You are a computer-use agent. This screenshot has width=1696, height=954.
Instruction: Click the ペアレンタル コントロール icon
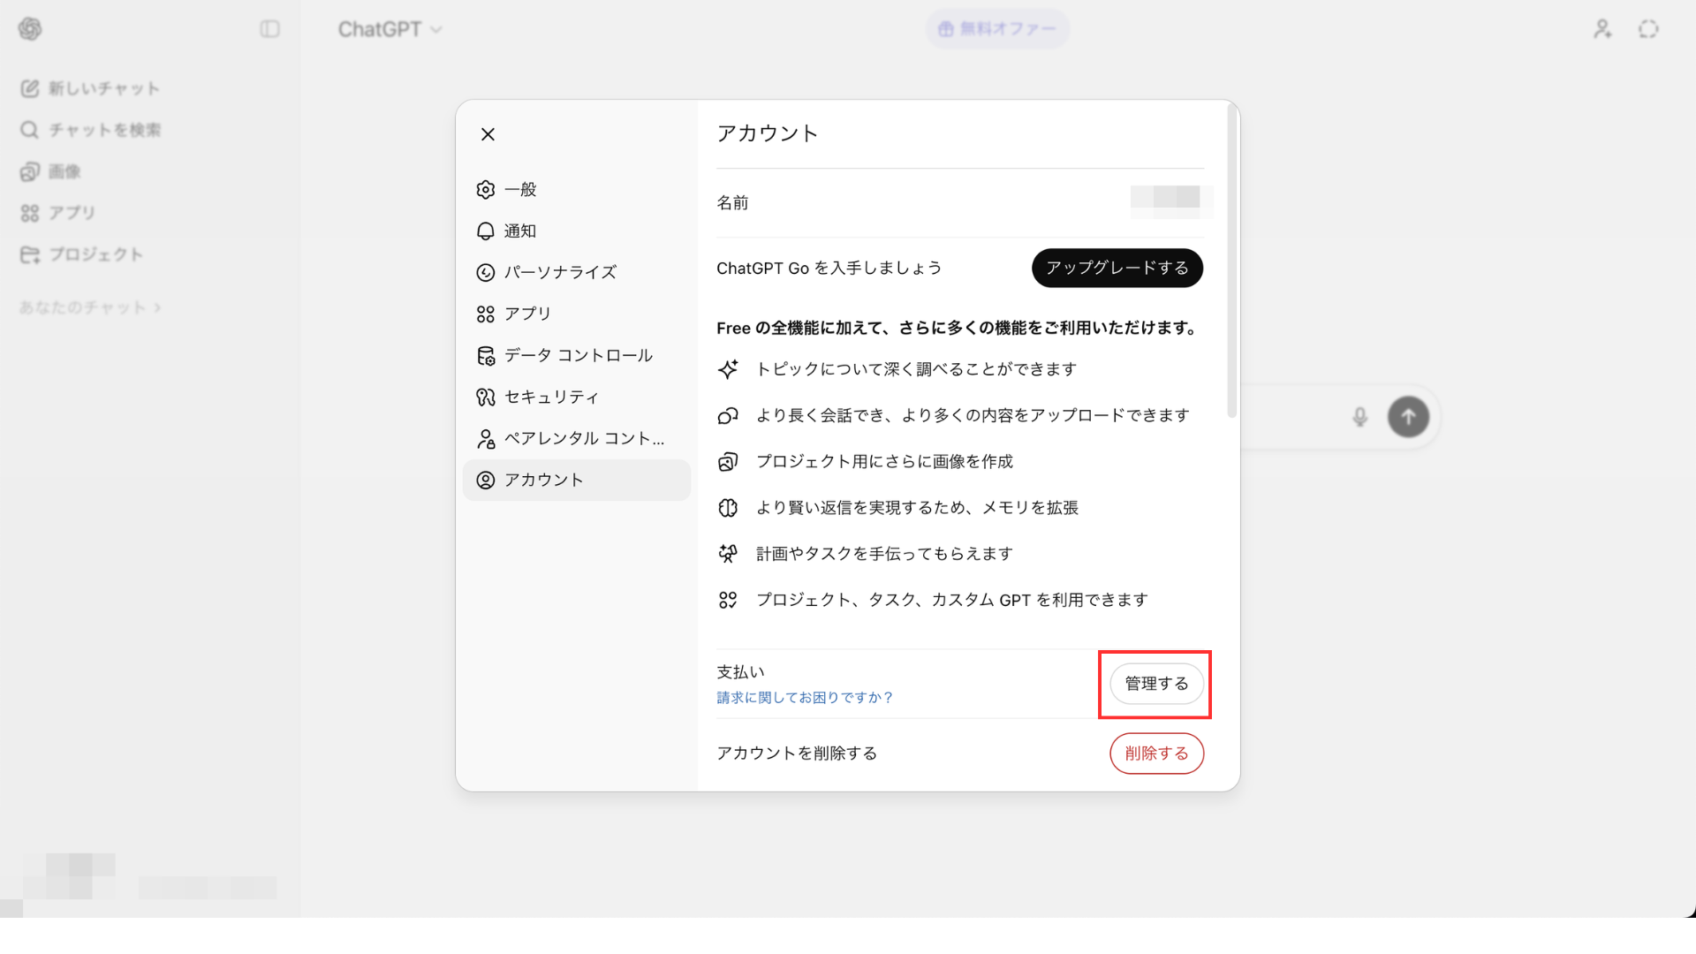(x=486, y=438)
